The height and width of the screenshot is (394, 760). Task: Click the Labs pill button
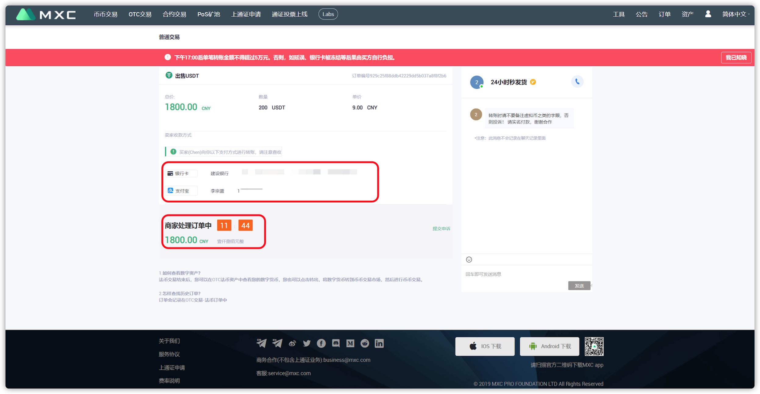(328, 14)
